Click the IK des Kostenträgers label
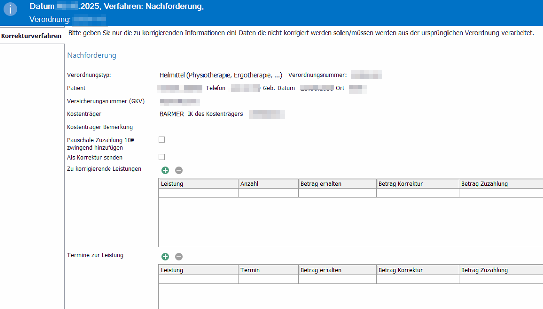 216,114
